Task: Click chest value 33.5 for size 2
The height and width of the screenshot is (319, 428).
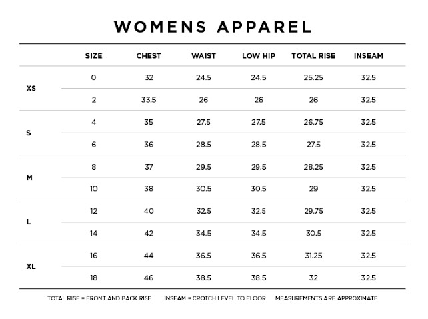Action: pos(149,100)
